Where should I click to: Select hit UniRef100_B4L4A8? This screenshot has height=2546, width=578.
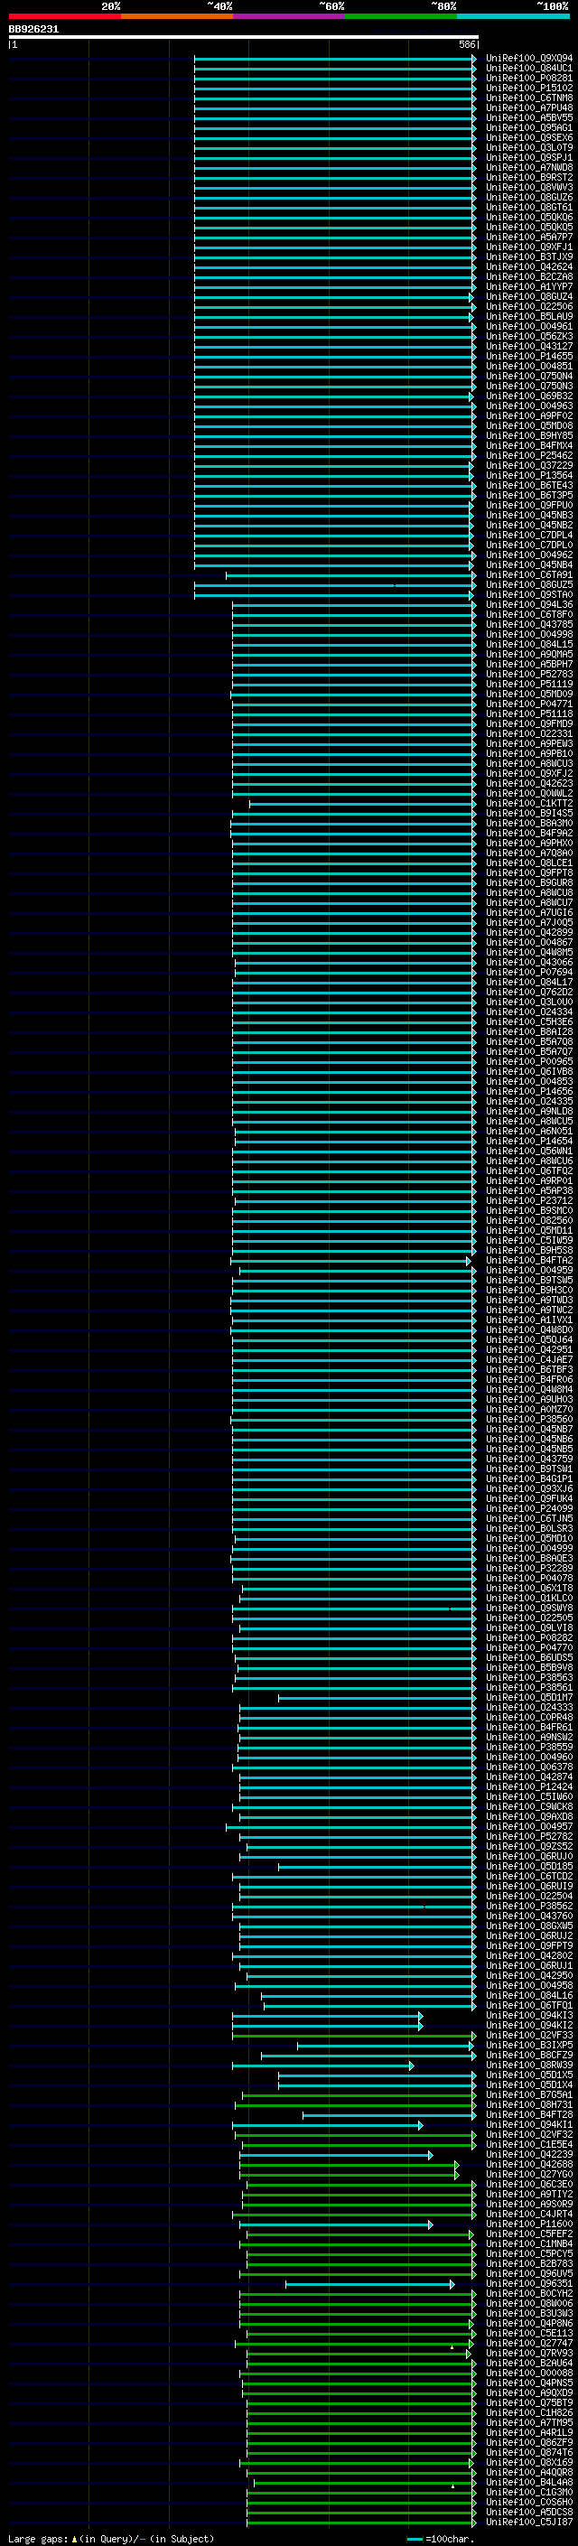tap(528, 2482)
